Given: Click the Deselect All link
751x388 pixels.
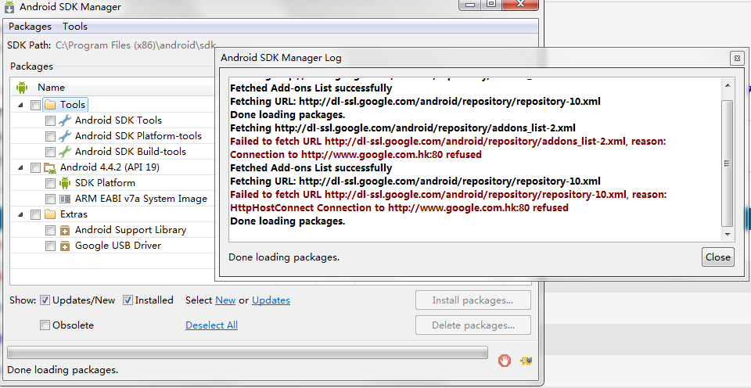Looking at the screenshot, I should coord(212,325).
